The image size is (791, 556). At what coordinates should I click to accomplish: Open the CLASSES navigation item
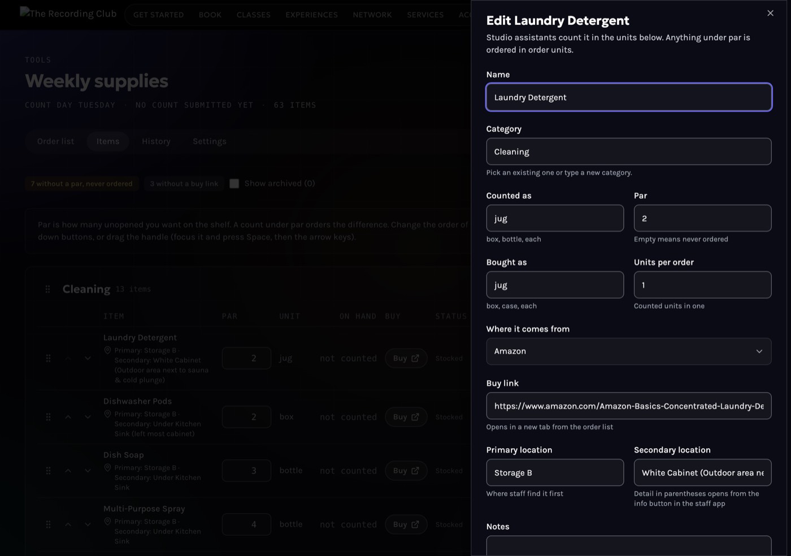[x=254, y=15]
